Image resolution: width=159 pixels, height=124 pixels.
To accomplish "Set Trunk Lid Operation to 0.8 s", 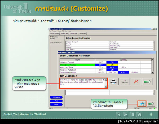I will tap(123, 72).
